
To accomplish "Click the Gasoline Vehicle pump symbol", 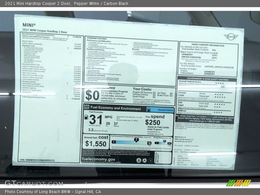I will pos(149,110).
